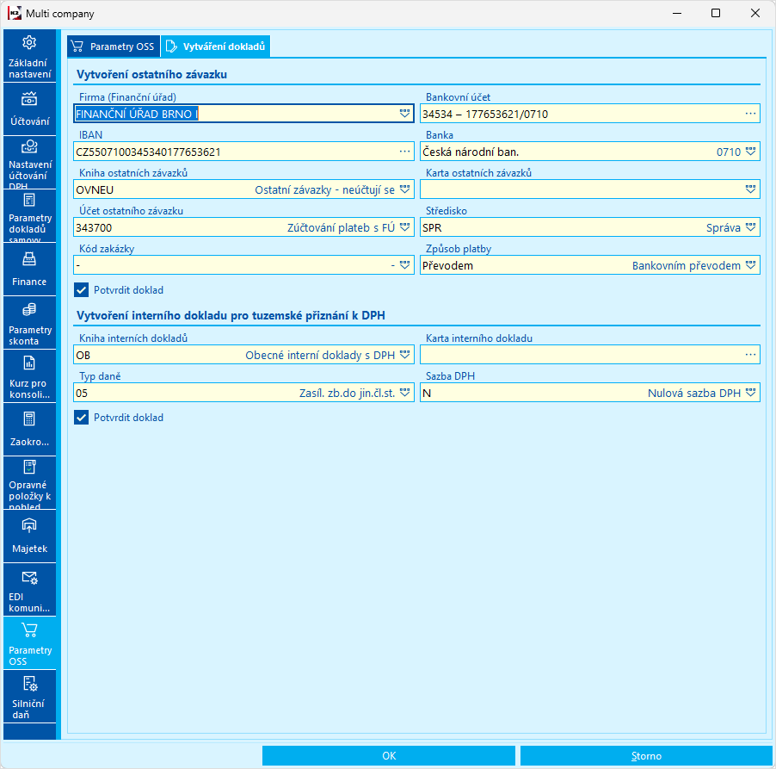Expand the Sazba DPH dropdown

pyautogui.click(x=751, y=393)
